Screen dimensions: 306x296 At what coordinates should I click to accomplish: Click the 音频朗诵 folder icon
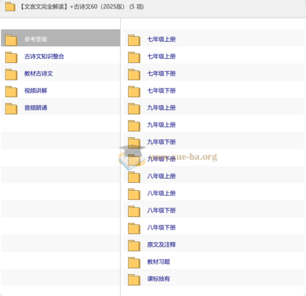click(11, 108)
